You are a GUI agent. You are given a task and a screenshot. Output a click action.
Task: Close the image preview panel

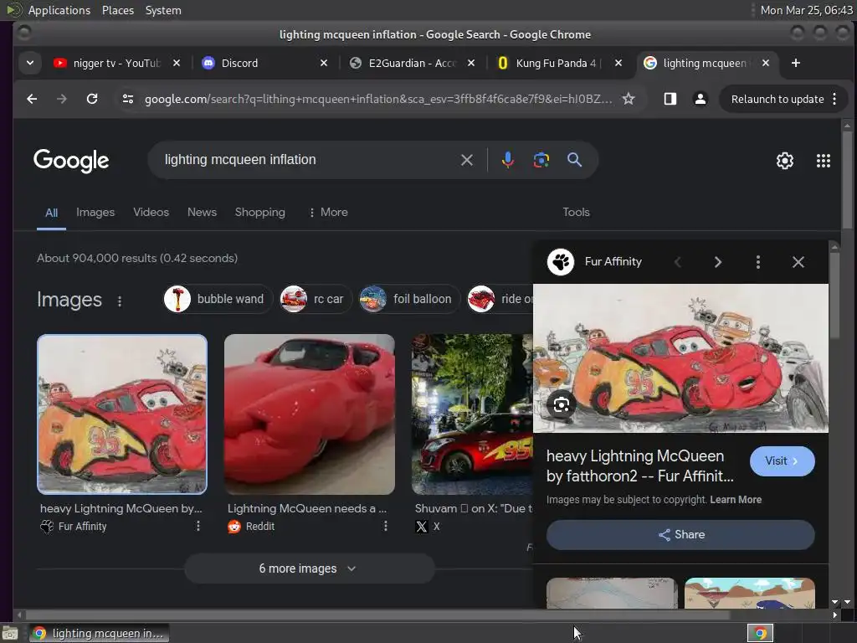pyautogui.click(x=798, y=262)
